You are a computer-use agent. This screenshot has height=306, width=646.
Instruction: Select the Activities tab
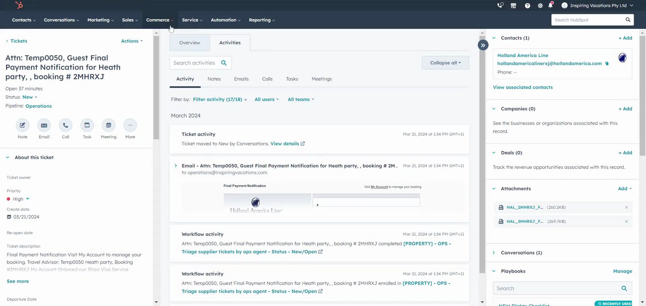(x=230, y=43)
